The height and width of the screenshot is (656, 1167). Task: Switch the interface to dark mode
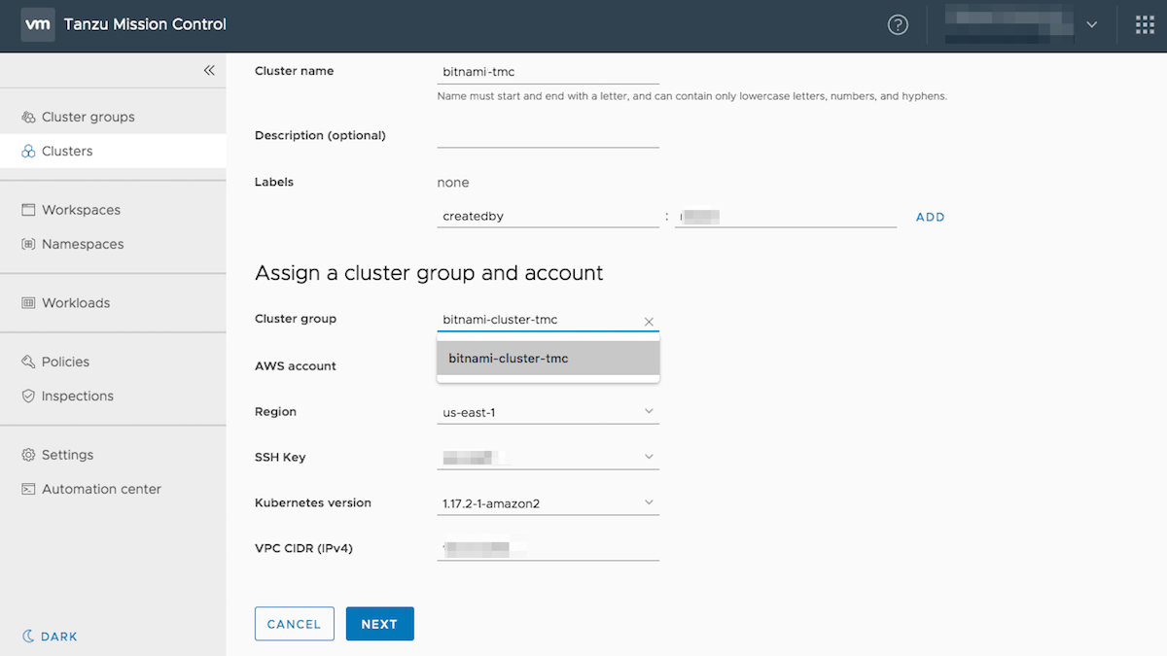point(49,636)
